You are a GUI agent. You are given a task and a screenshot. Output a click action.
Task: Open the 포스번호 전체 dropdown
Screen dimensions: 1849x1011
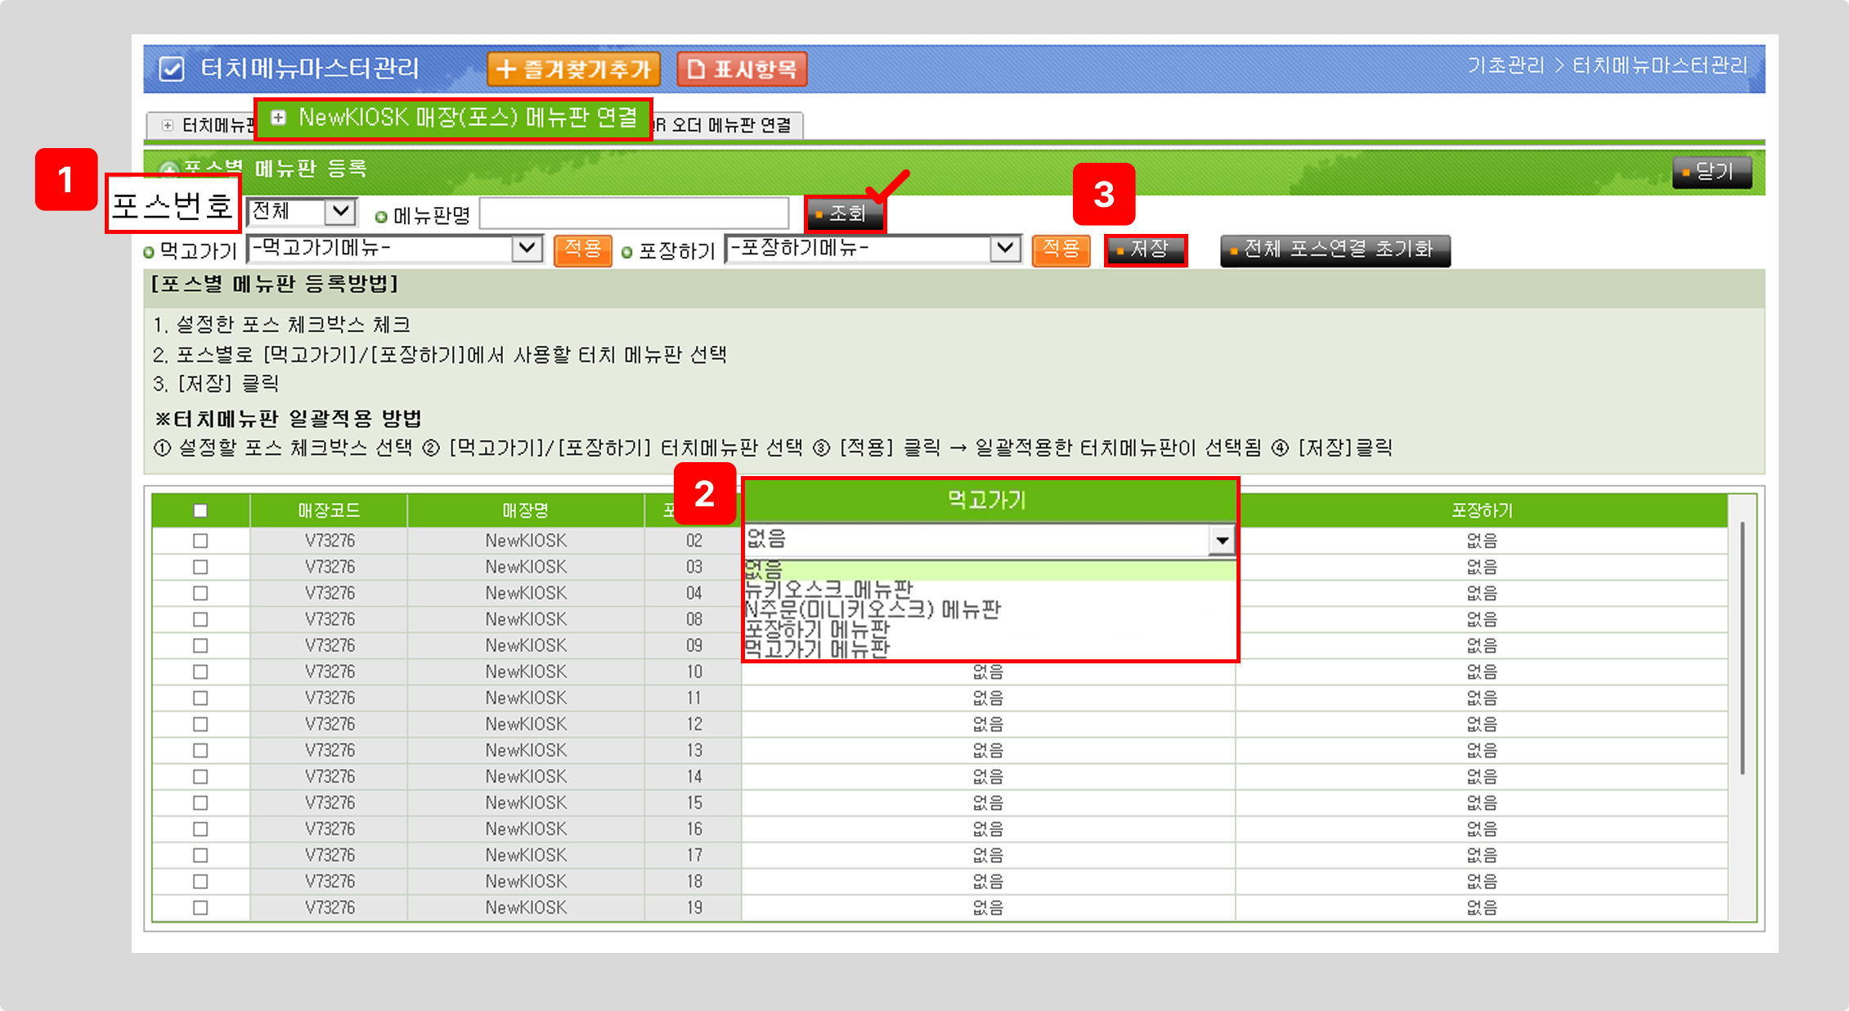coord(339,212)
